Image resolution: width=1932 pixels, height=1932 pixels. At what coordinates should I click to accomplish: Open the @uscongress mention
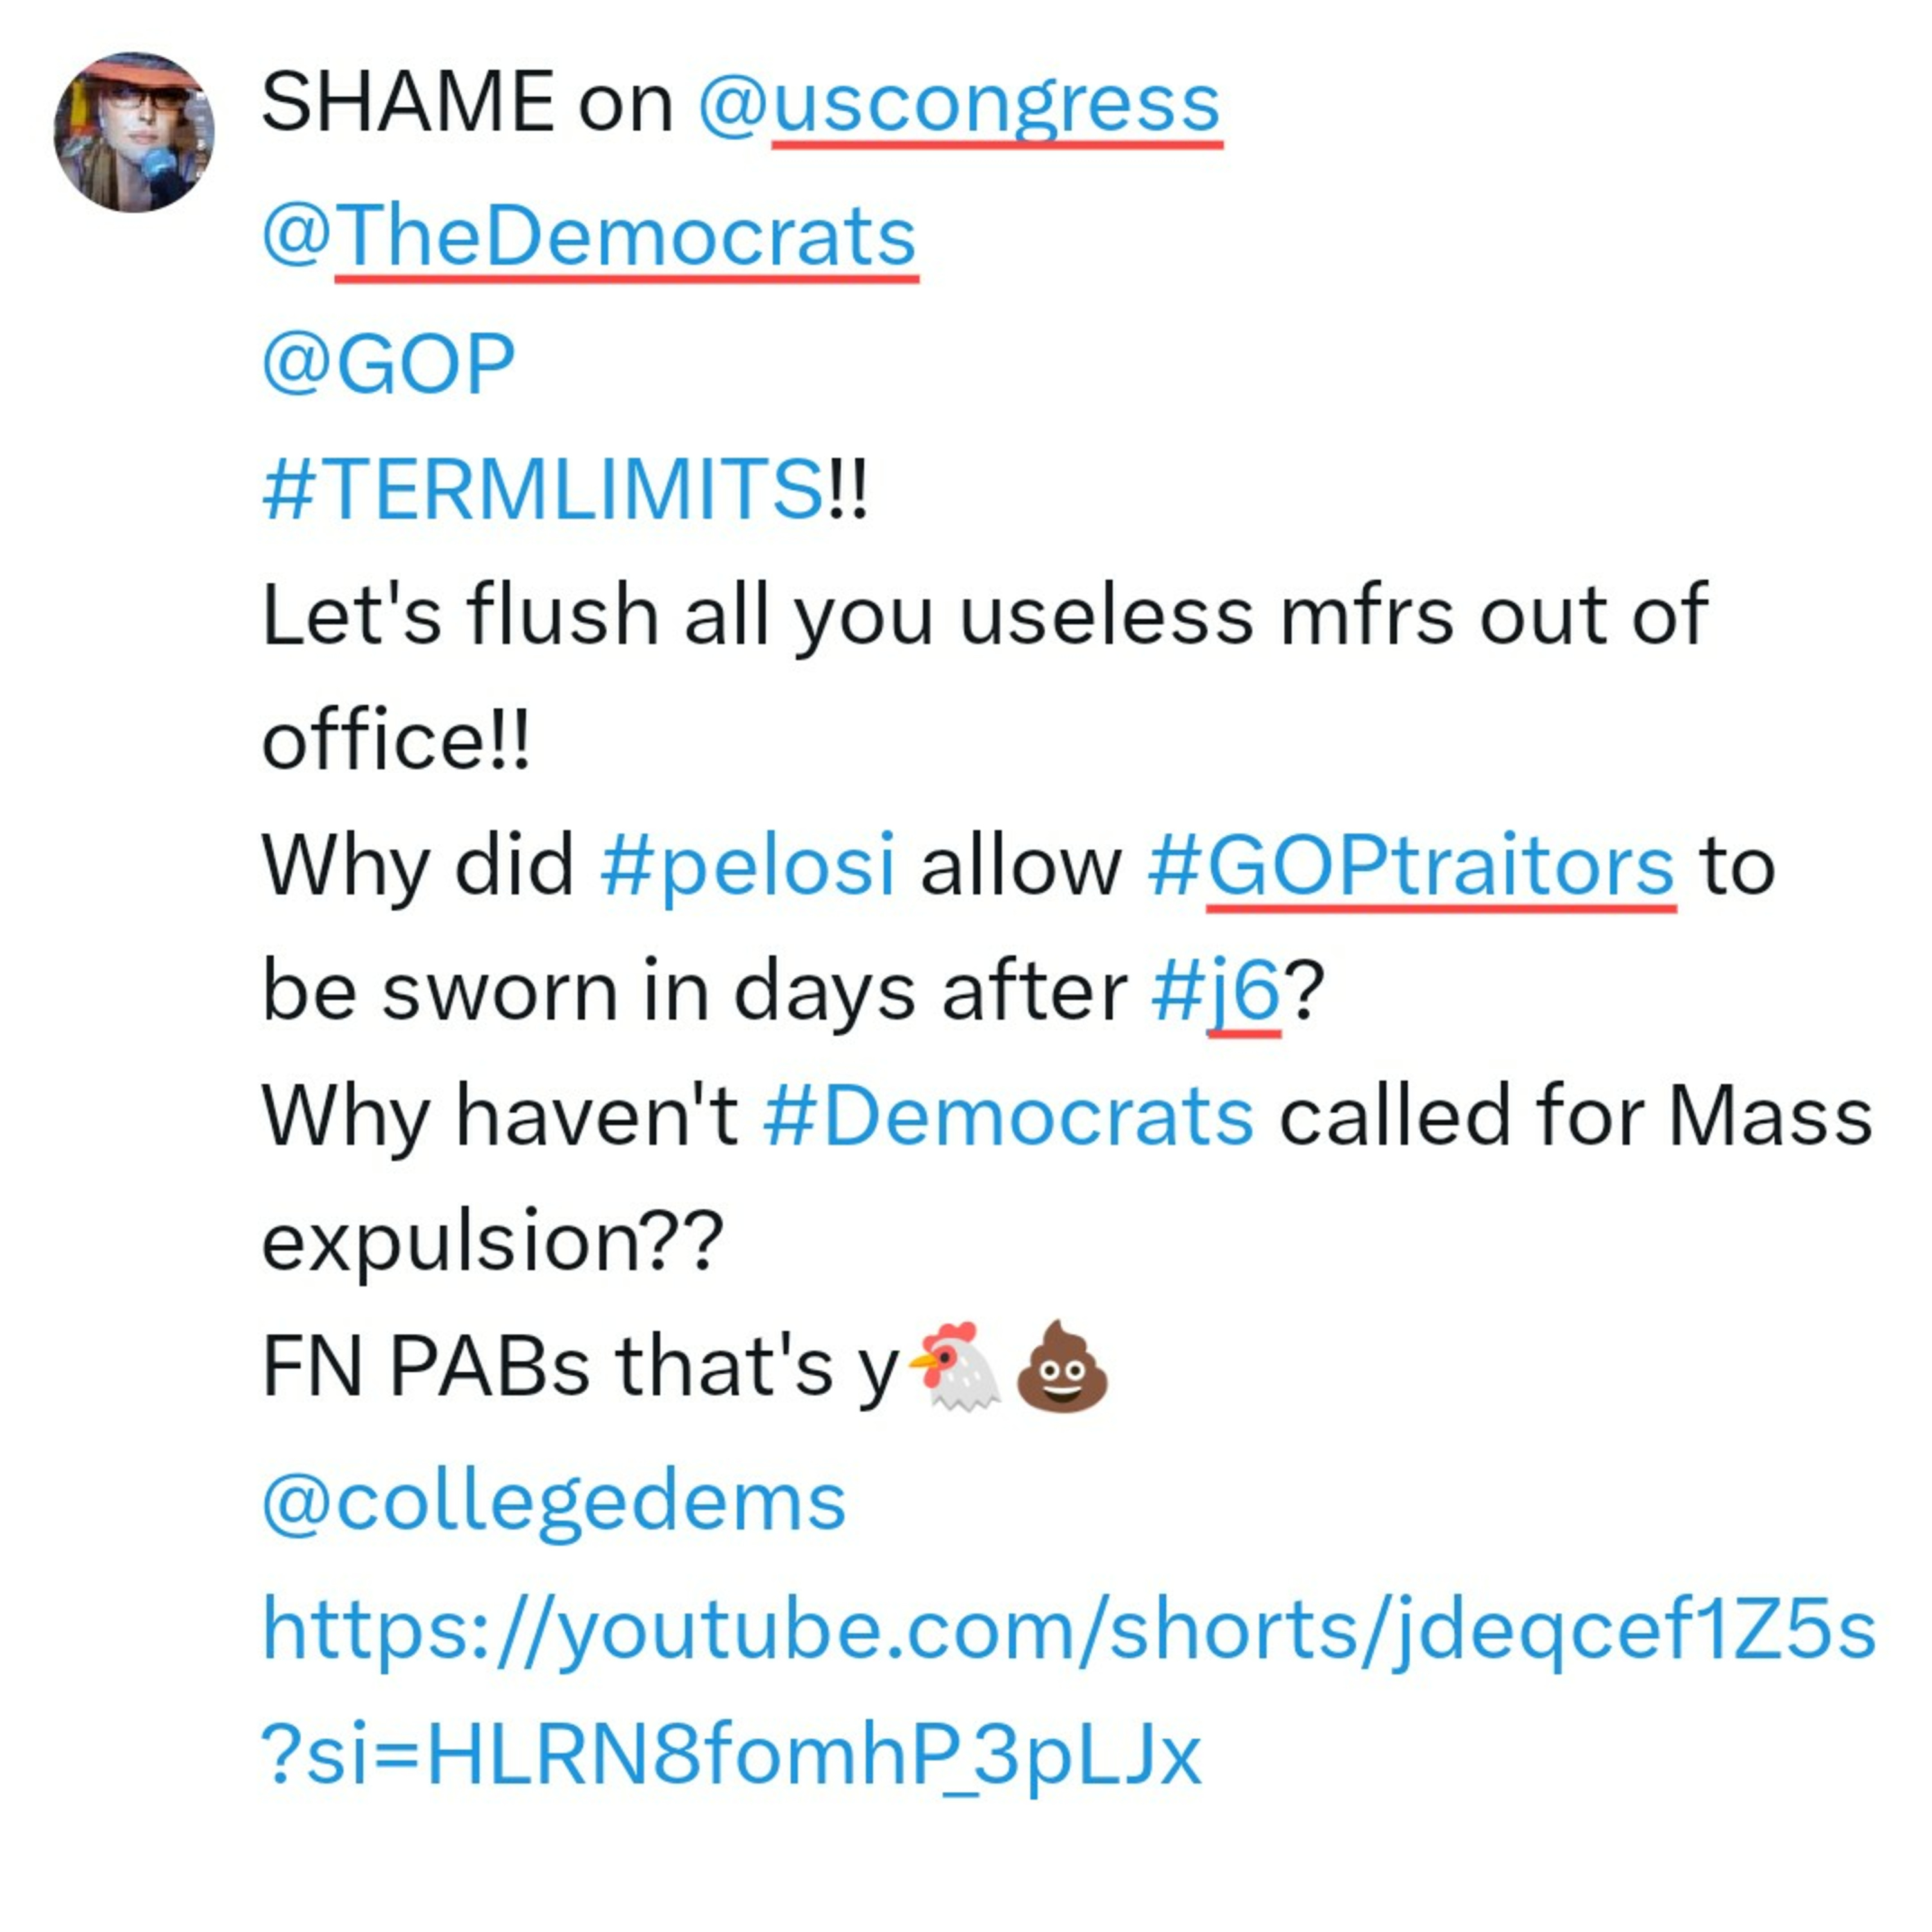click(x=958, y=104)
